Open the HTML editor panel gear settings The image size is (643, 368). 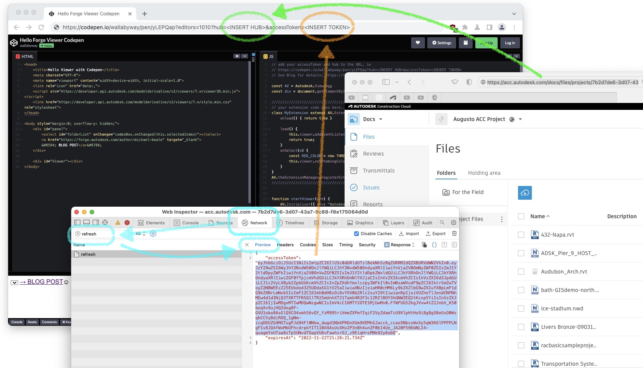237,56
